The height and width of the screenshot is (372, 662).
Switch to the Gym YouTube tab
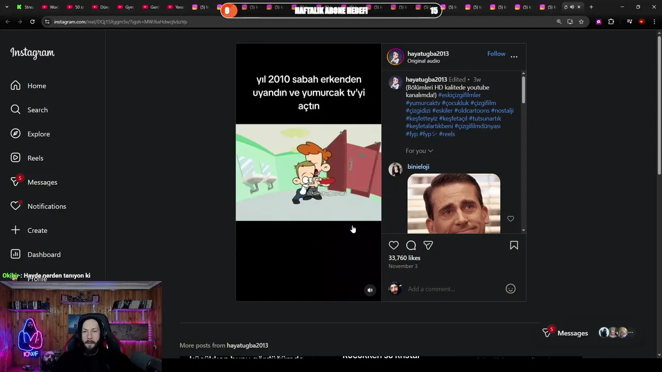coord(125,7)
